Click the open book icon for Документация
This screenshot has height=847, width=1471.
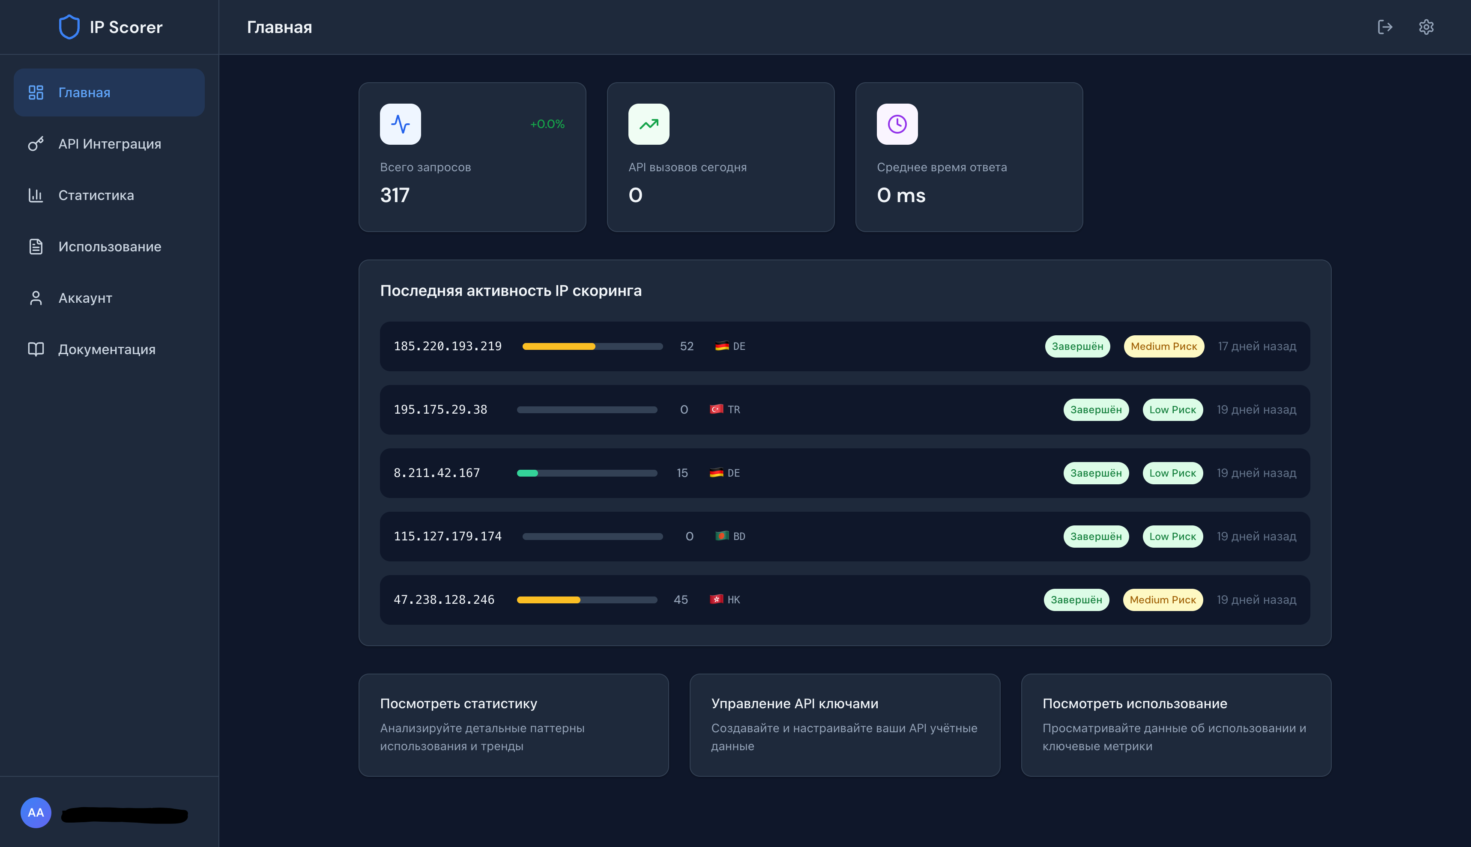click(36, 349)
